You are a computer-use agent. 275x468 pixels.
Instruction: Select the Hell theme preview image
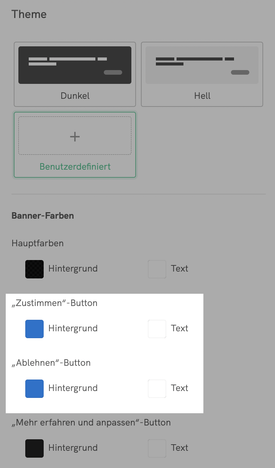coord(202,65)
